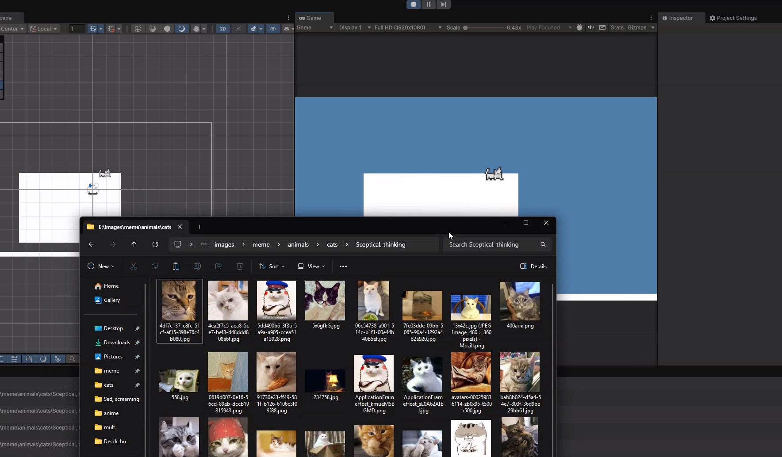Click the scene visibility eye icon
The height and width of the screenshot is (457, 782).
[273, 29]
